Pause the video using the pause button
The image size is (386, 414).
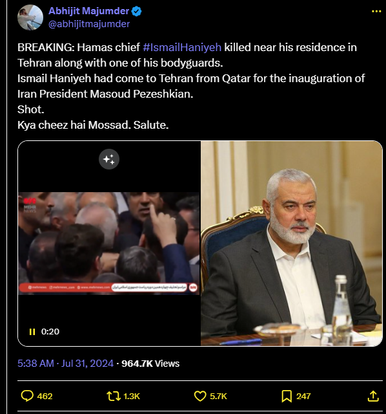(x=32, y=332)
